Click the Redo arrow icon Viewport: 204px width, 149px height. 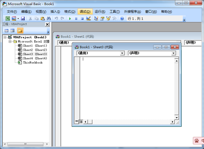tap(62, 18)
